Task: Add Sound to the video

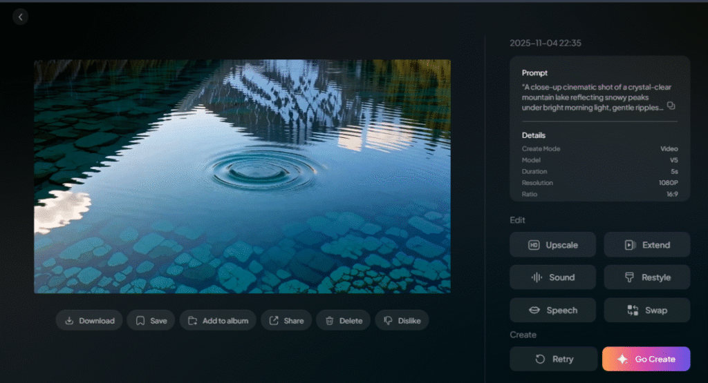Action: (x=552, y=277)
